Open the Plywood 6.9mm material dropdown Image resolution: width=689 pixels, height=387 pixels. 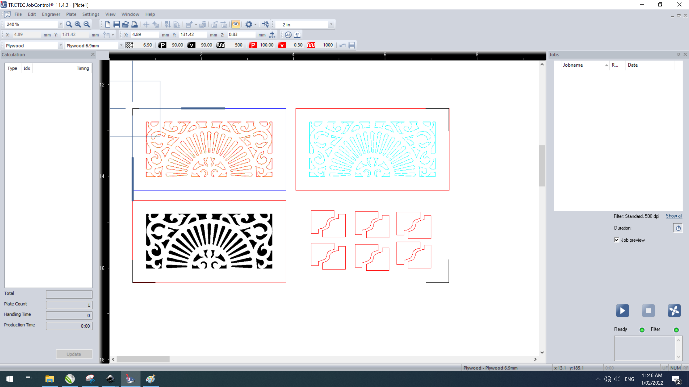[x=121, y=45]
